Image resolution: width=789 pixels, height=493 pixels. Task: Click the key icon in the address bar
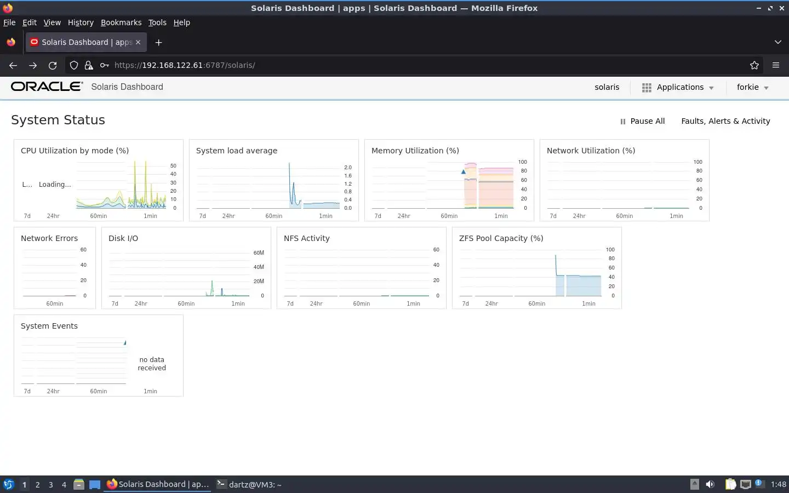tap(104, 65)
